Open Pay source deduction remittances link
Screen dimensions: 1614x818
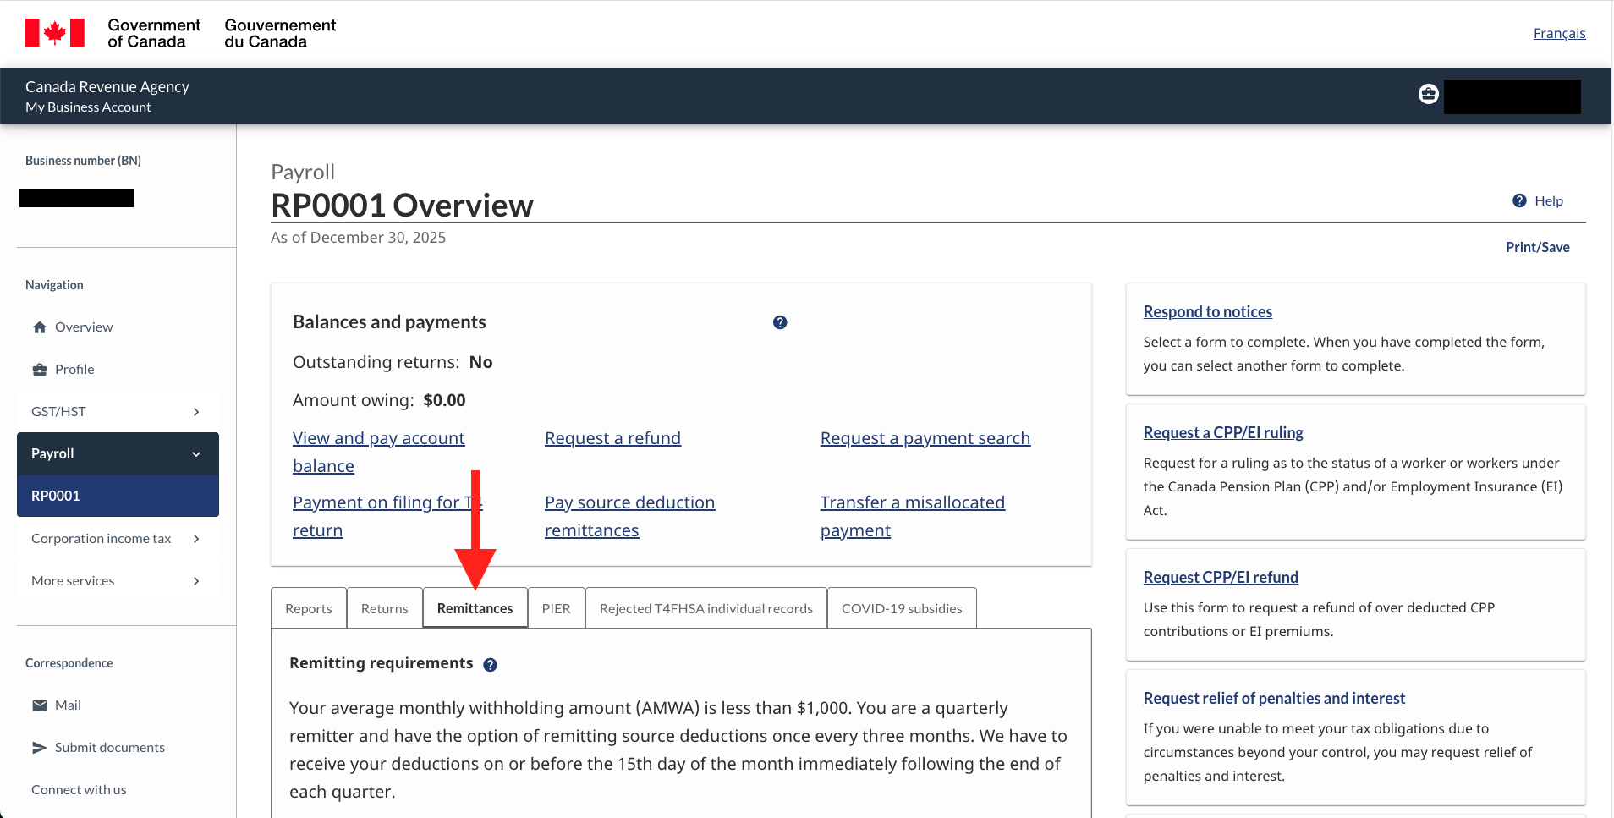[629, 516]
